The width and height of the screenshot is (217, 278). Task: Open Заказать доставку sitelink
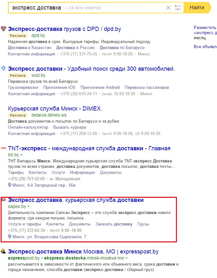[x=114, y=224]
